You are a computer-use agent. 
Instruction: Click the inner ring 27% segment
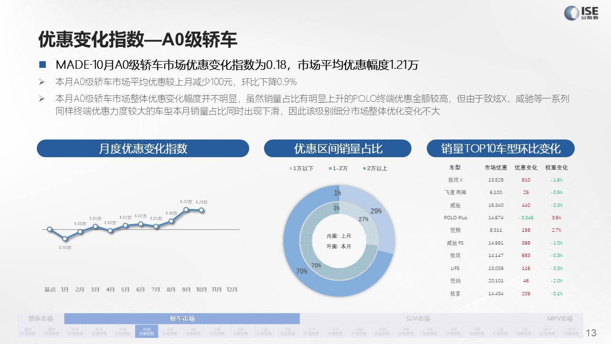click(x=364, y=219)
